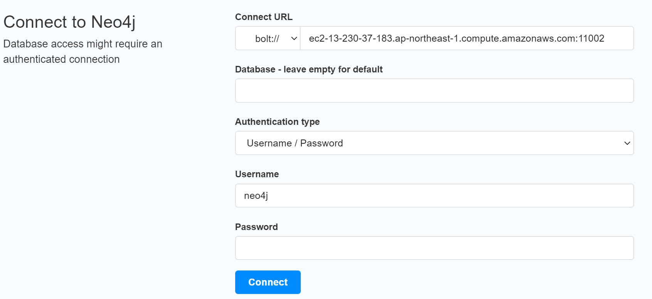Click the chevron beside bolt://
The height and width of the screenshot is (299, 652).
(294, 39)
